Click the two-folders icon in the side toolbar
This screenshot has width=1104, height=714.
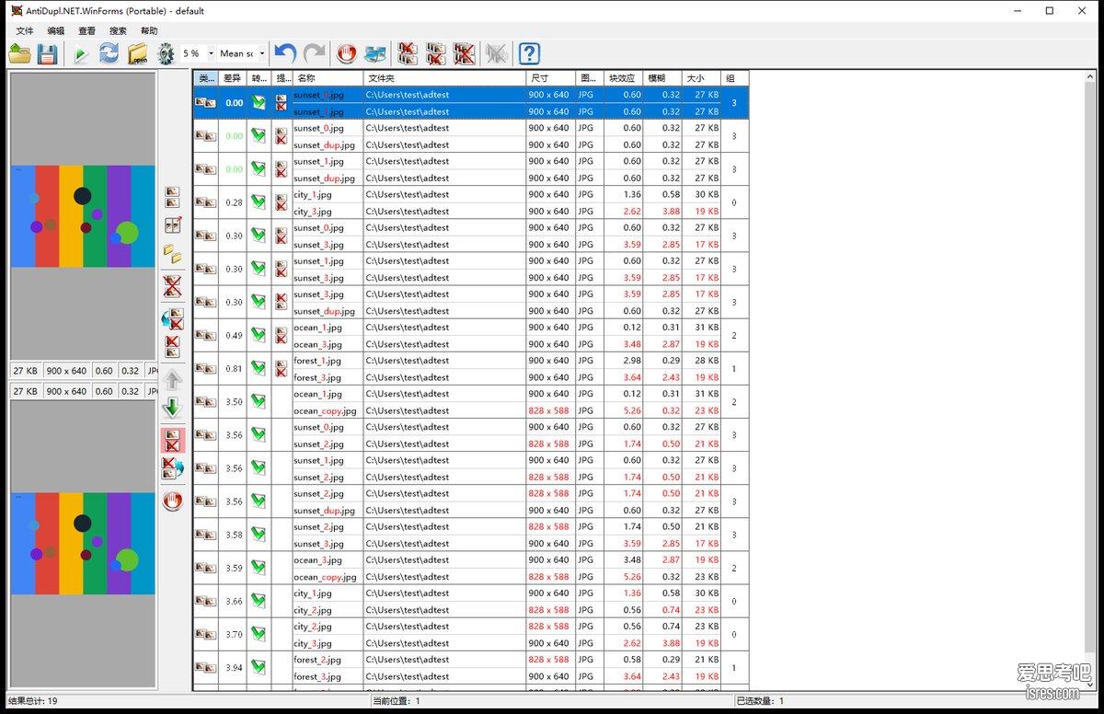click(172, 253)
